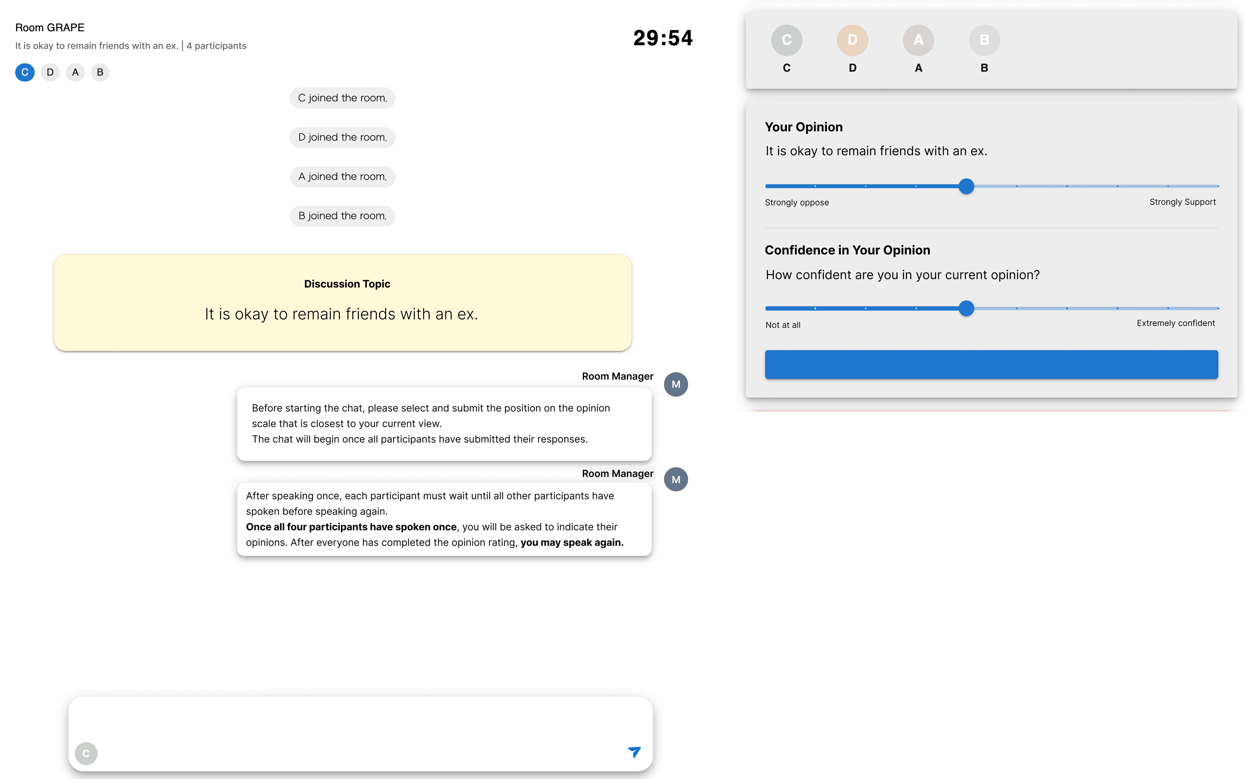Viewport: 1246px width, 779px height.
Task: Select participant B's large avatar in the right panel
Action: click(x=984, y=40)
